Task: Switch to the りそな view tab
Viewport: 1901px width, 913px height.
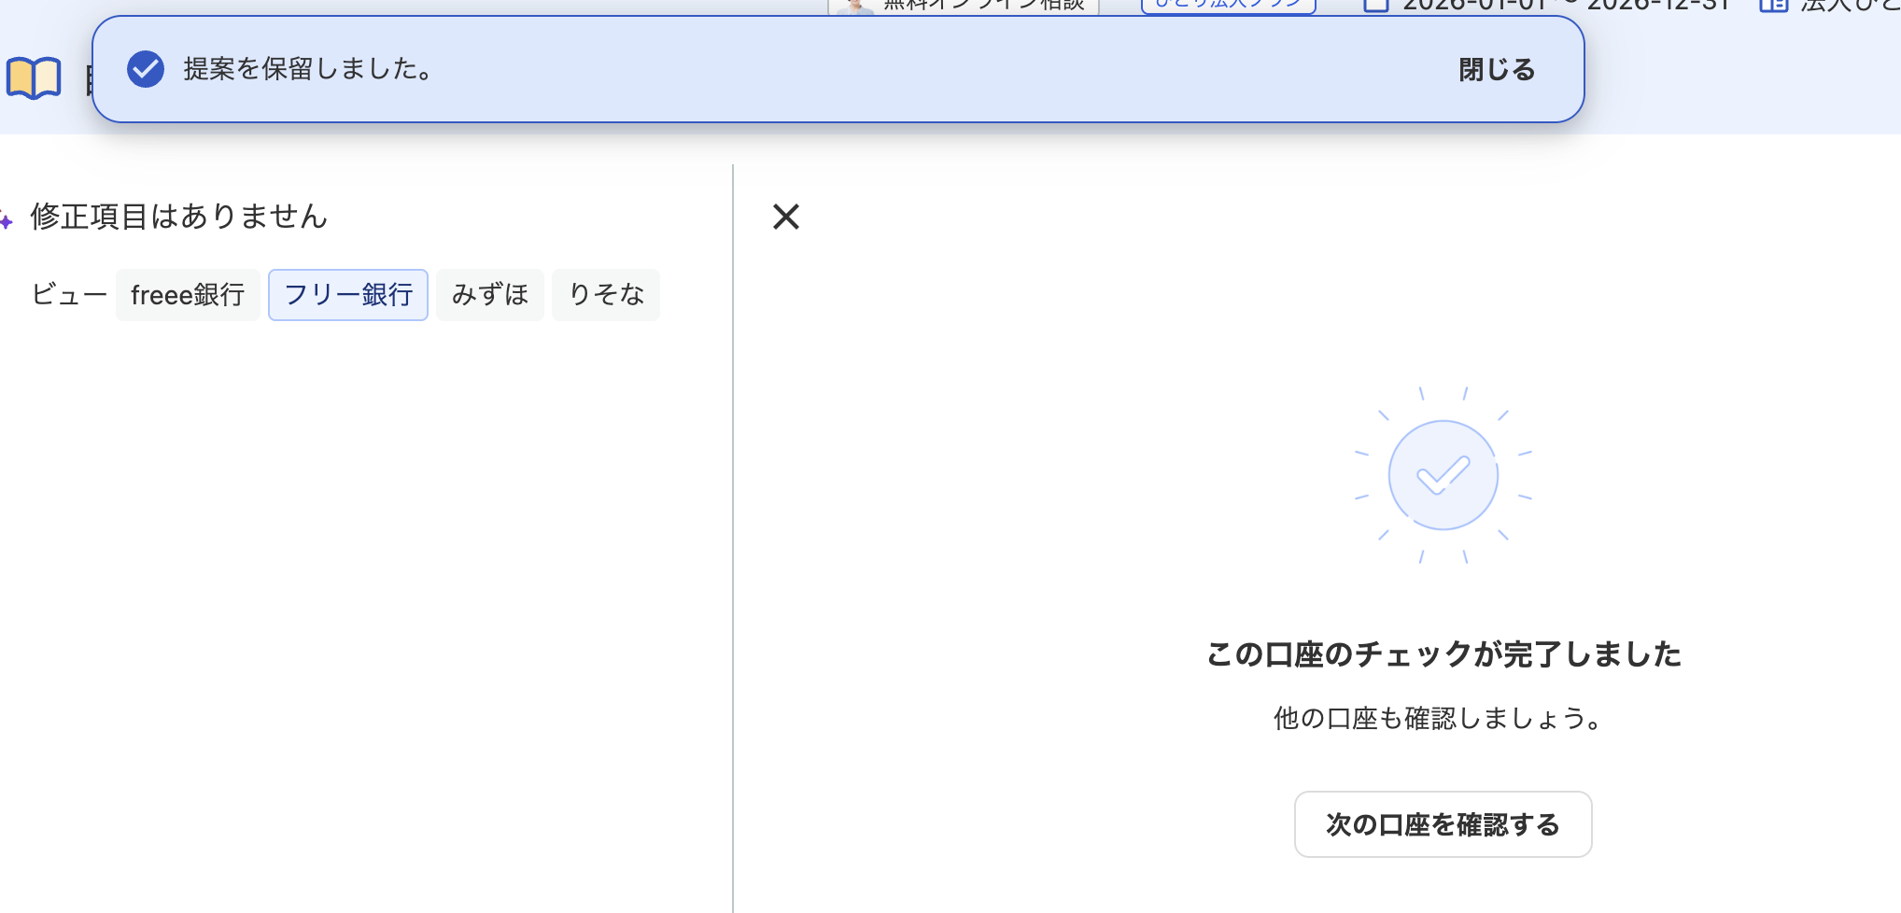Action: (x=606, y=295)
